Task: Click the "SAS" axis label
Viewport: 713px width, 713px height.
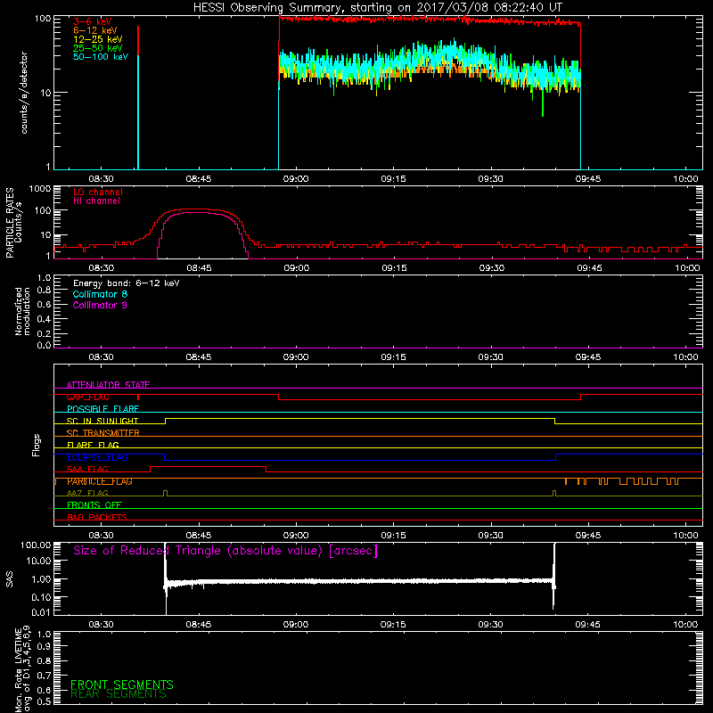Action: (10, 579)
